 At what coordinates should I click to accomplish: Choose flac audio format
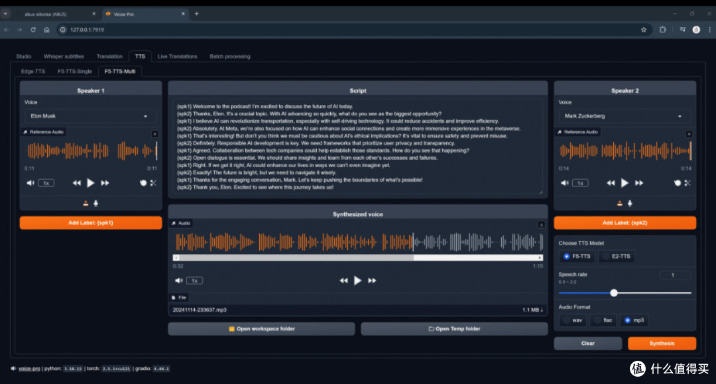click(603, 320)
